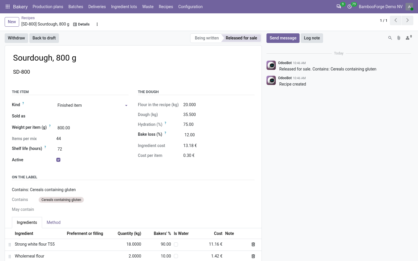Set status to Being written
The width and height of the screenshot is (418, 261).
click(x=206, y=38)
